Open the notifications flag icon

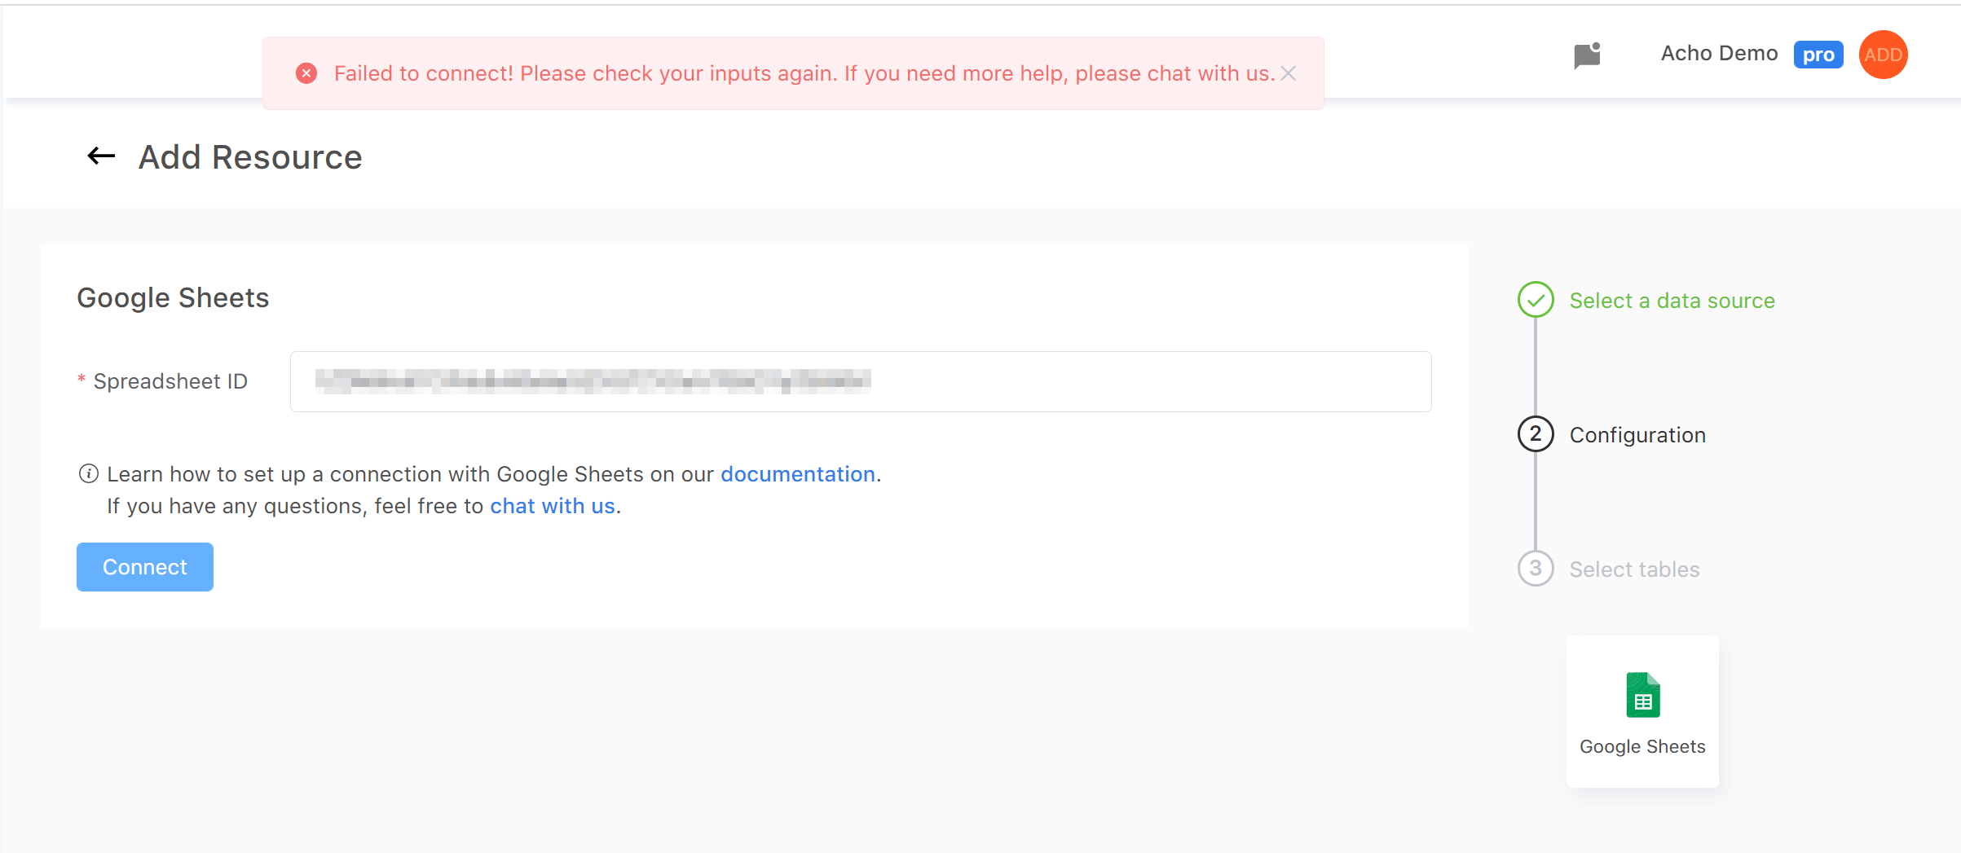[1587, 55]
